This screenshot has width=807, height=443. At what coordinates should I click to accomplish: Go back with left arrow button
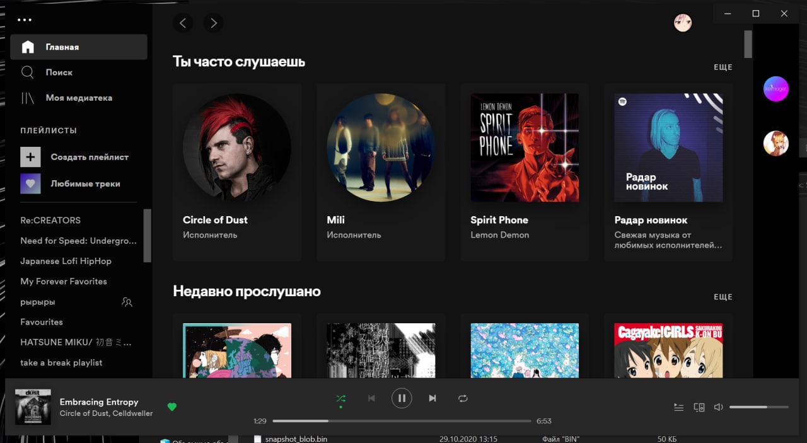click(183, 23)
